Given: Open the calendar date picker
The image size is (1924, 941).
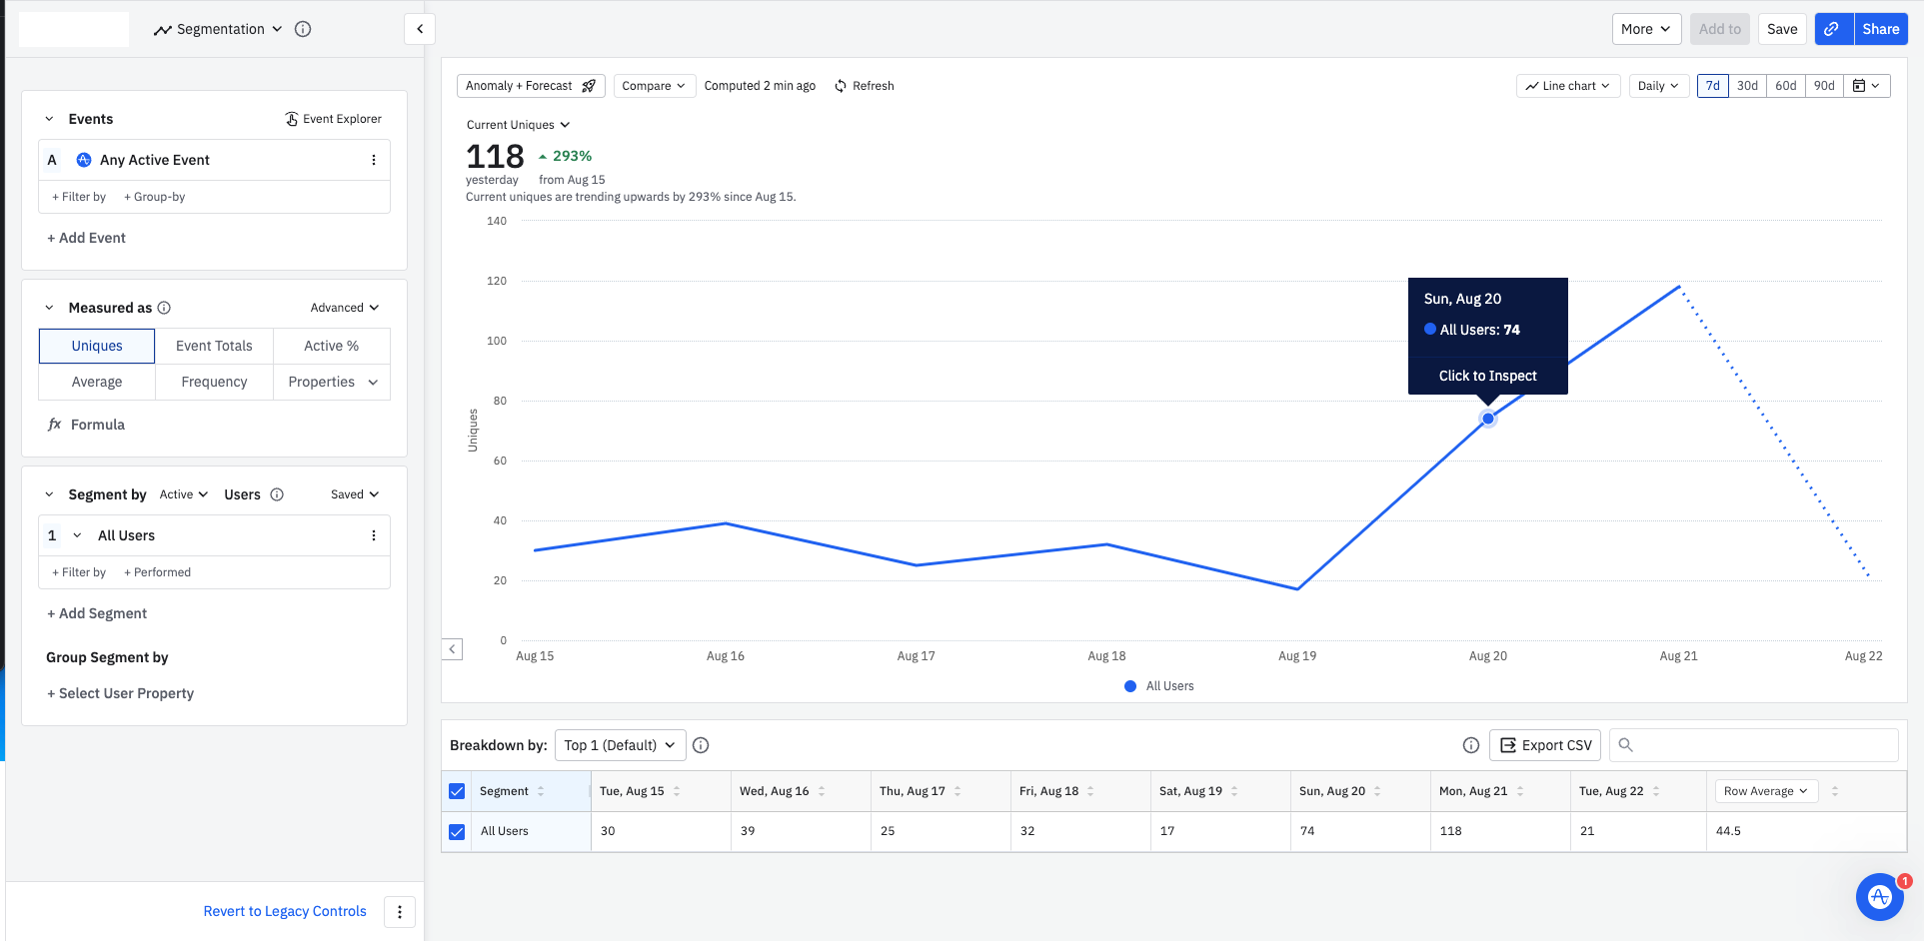Looking at the screenshot, I should [1866, 86].
